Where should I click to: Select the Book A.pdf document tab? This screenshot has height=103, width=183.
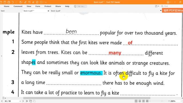pos(29,11)
